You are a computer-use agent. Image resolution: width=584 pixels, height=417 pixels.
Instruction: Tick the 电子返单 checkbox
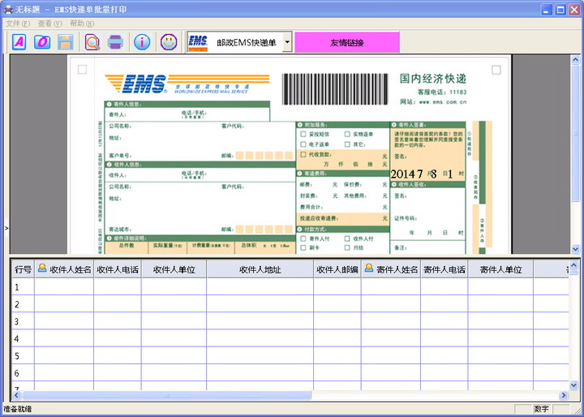click(x=303, y=144)
